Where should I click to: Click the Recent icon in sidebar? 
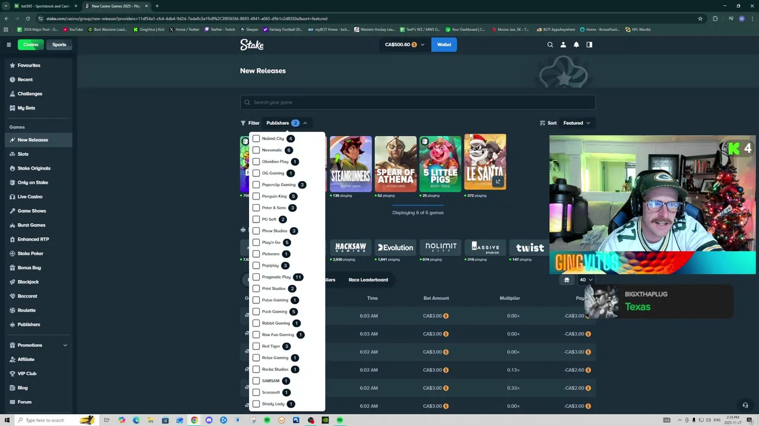pyautogui.click(x=12, y=79)
